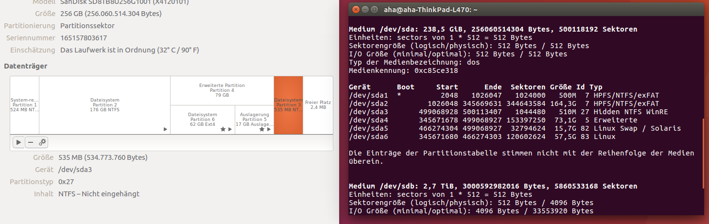Delete selected partition using the minus button
Viewport: 709px width, 224px height.
(x=31, y=142)
